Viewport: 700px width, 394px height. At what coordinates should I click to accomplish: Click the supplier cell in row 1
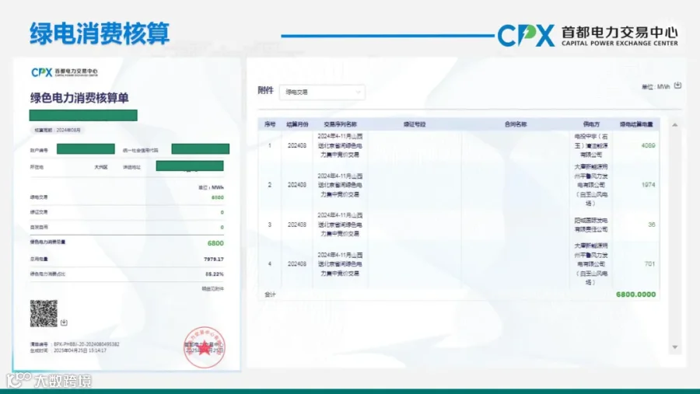[x=591, y=145]
